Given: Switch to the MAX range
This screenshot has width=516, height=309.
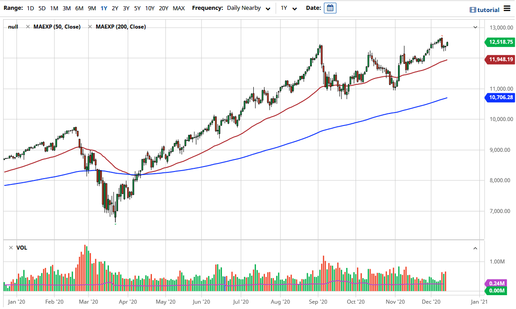Looking at the screenshot, I should (178, 8).
